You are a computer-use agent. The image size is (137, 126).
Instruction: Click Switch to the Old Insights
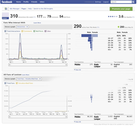[43, 9]
